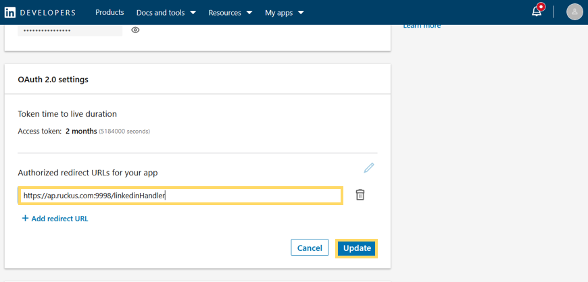
Task: Delete the redirect URL with trash icon
Action: click(360, 195)
